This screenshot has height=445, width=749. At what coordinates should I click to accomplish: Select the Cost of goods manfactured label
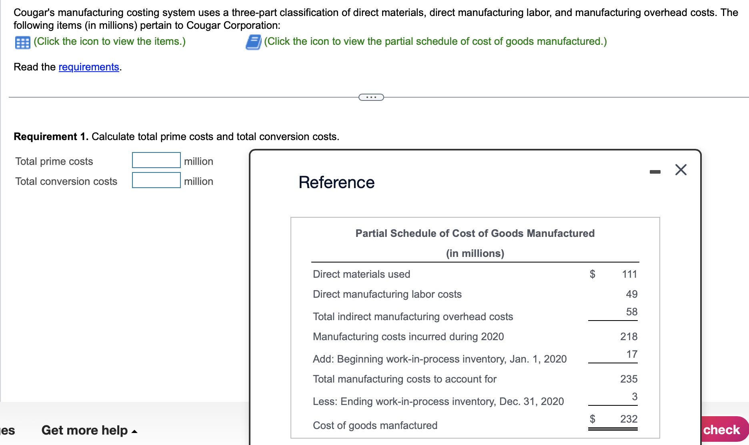click(x=375, y=425)
